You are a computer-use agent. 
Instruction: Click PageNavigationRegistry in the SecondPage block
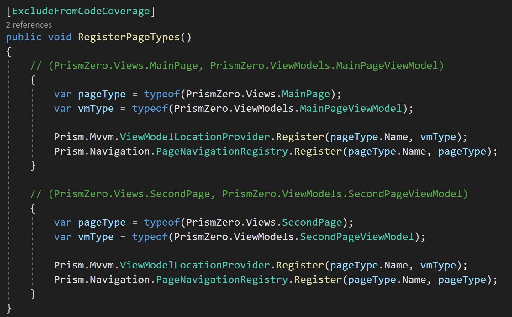[222, 280]
